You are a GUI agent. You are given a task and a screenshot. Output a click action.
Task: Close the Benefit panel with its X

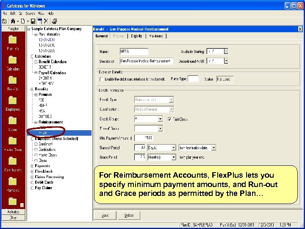click(300, 29)
